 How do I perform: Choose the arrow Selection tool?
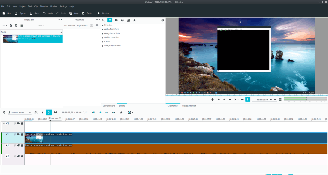42,112
